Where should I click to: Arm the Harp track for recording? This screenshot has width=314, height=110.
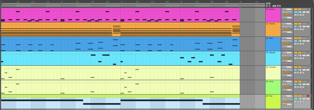click(x=308, y=81)
